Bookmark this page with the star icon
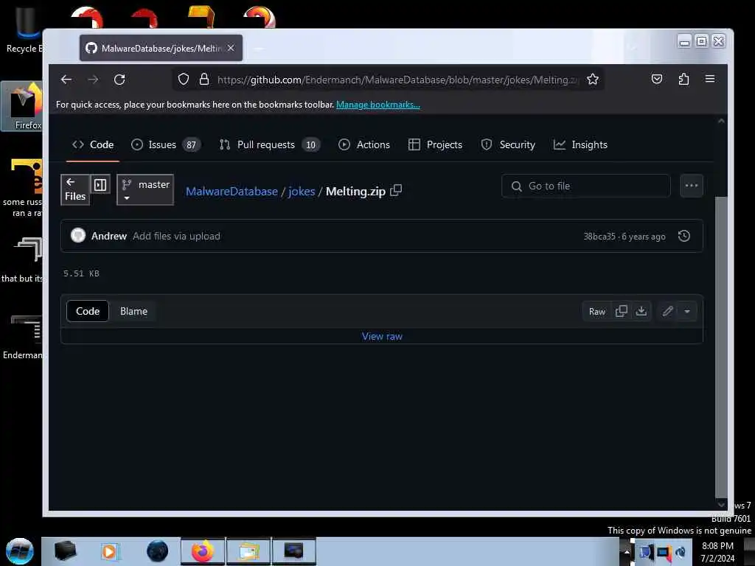 (x=593, y=80)
